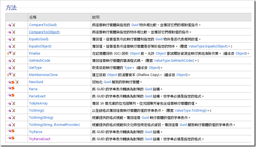Open the first Object link in MemberwiseClone description
Viewport: 256px width, 147px height.
(x=112, y=75)
